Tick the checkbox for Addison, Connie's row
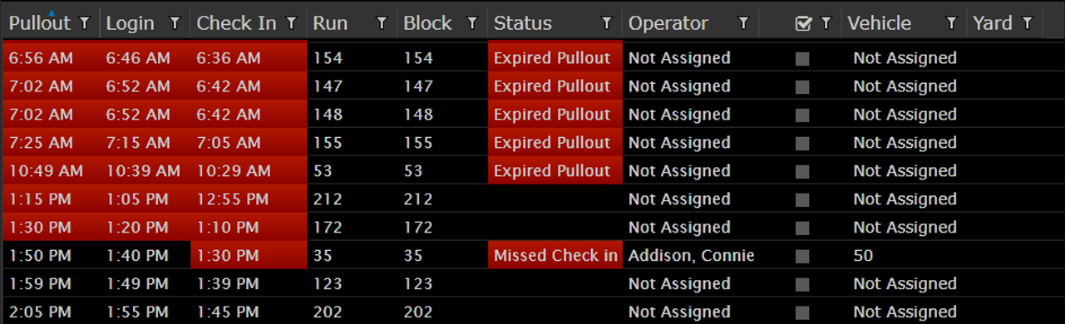Screen dimensions: 1065x324 click(802, 257)
